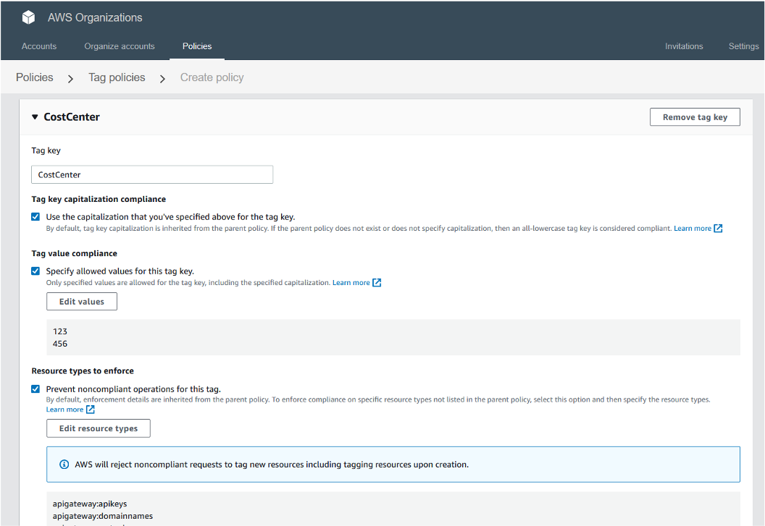Click allowed value 123
This screenshot has height=526, width=765.
point(60,331)
